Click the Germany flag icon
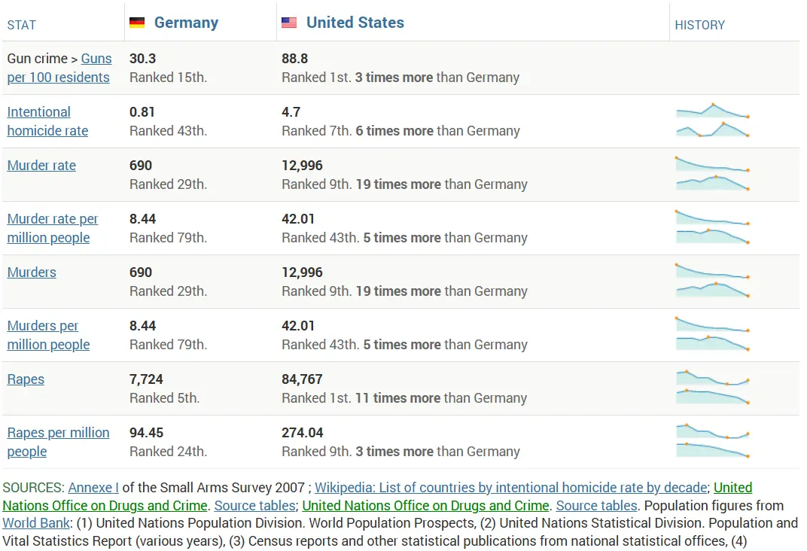807x551 pixels. [x=137, y=23]
